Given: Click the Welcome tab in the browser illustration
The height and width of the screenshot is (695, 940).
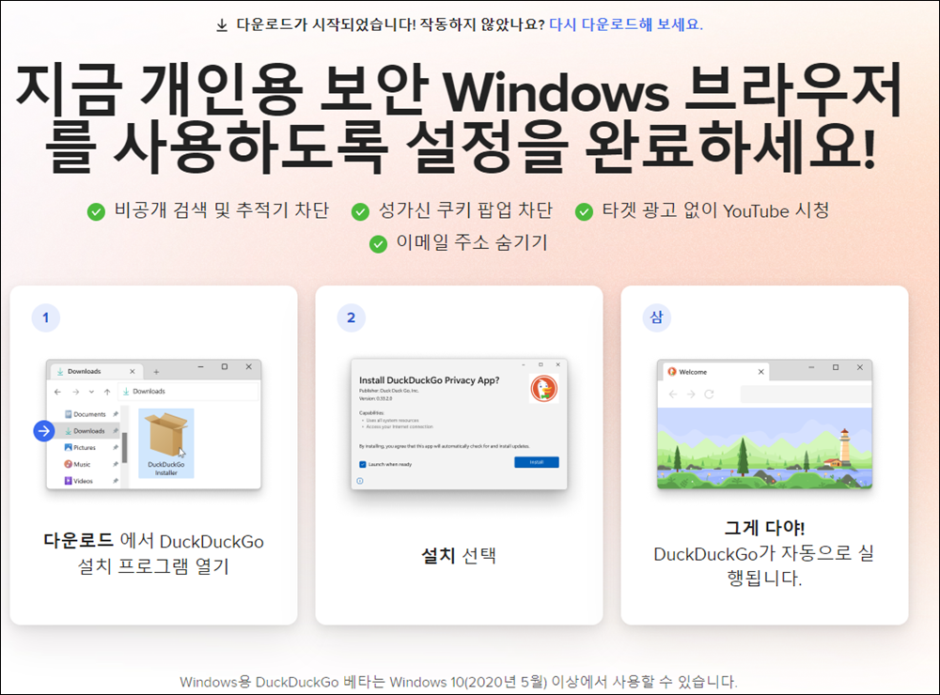Looking at the screenshot, I should pos(715,372).
